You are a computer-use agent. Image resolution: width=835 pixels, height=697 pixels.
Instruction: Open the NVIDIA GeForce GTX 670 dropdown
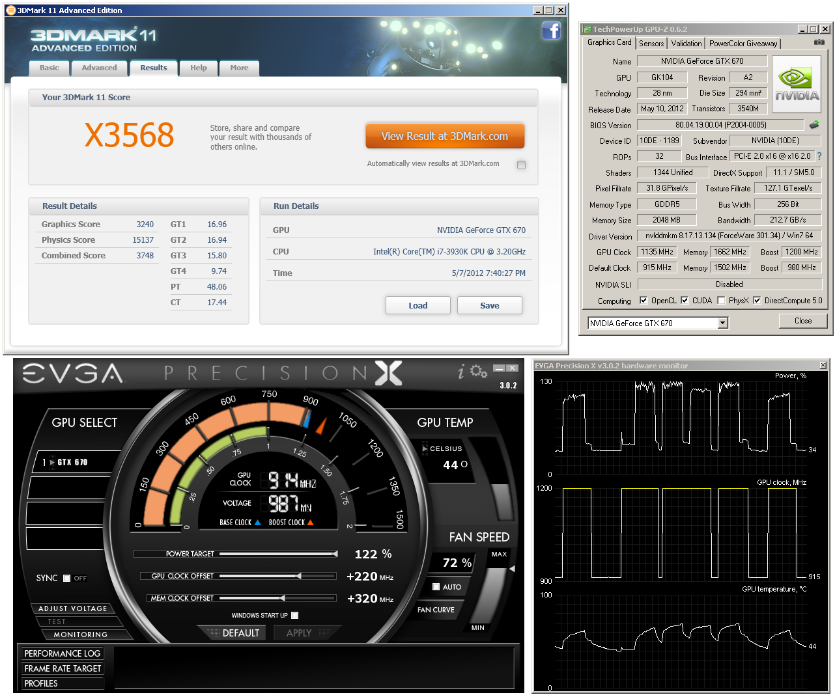(722, 323)
